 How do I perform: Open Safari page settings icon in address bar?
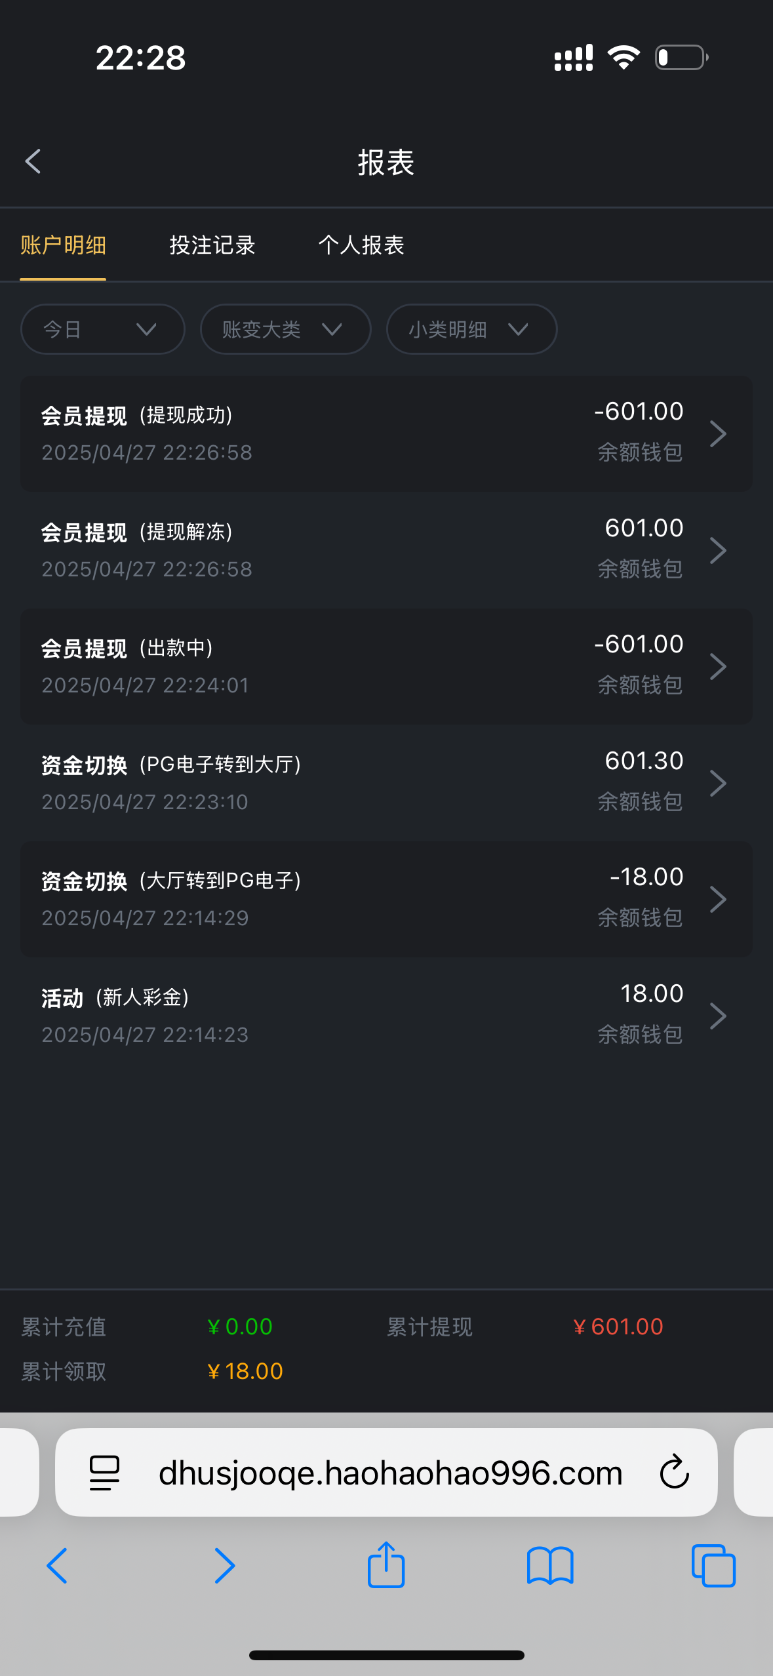(x=104, y=1473)
